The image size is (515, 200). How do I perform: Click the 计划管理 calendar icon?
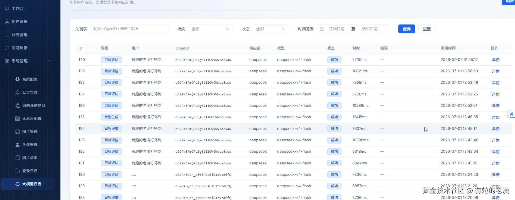coord(7,35)
